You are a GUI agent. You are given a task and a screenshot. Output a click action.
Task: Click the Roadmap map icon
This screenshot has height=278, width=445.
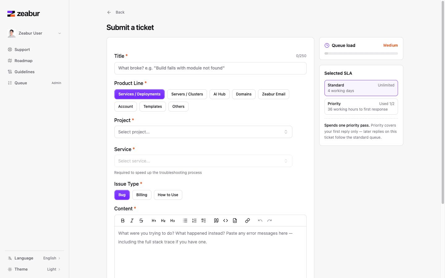click(10, 61)
